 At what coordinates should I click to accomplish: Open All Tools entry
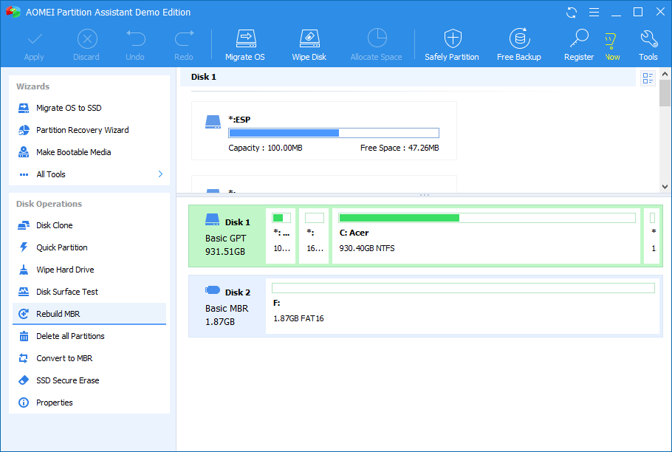[89, 174]
